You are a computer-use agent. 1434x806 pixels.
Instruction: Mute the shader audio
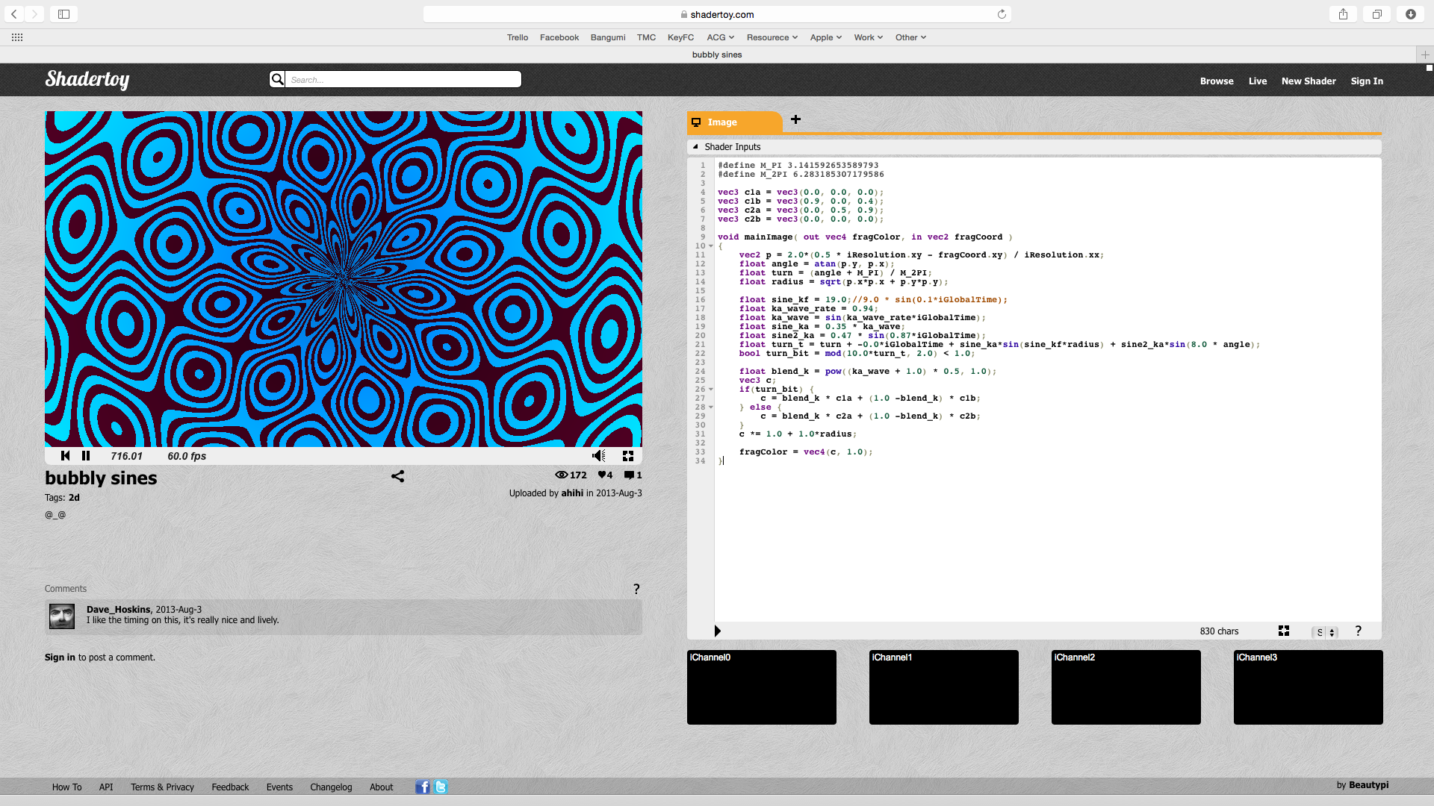click(x=598, y=456)
